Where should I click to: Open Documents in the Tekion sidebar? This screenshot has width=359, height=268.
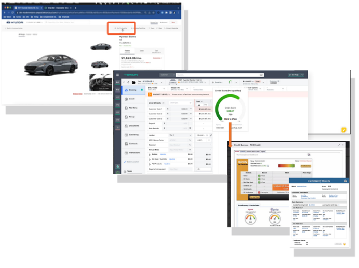pyautogui.click(x=133, y=126)
